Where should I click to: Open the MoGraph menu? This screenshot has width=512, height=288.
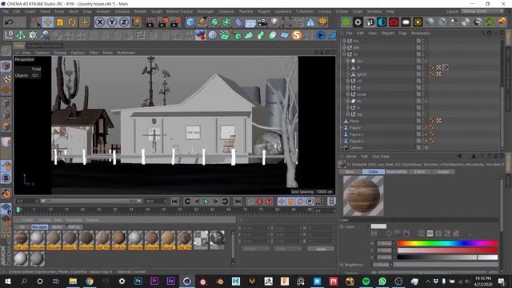point(206,11)
